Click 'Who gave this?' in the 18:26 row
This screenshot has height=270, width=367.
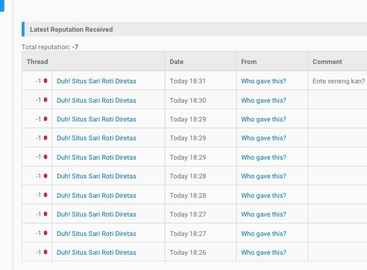click(264, 252)
